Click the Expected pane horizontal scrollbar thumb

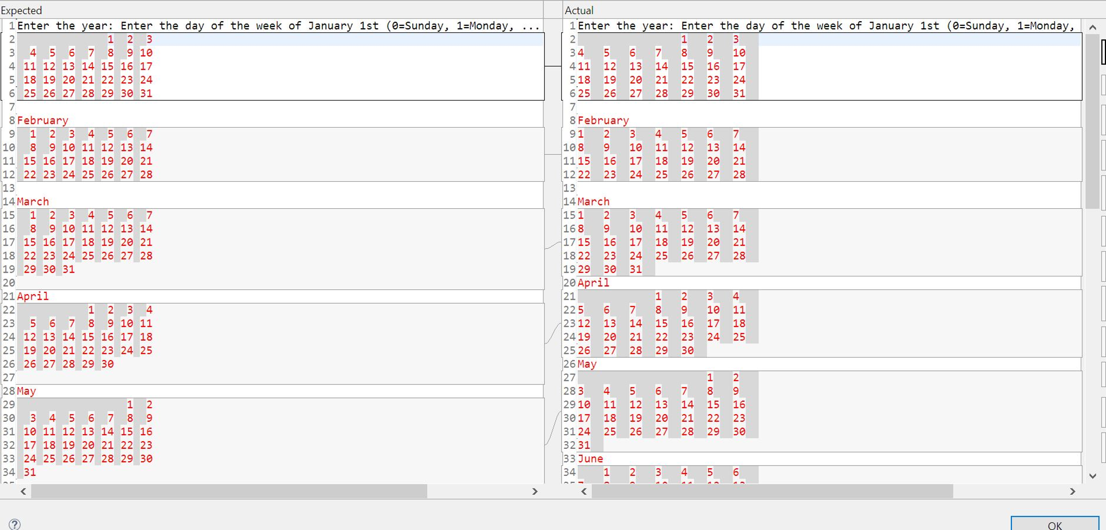229,492
